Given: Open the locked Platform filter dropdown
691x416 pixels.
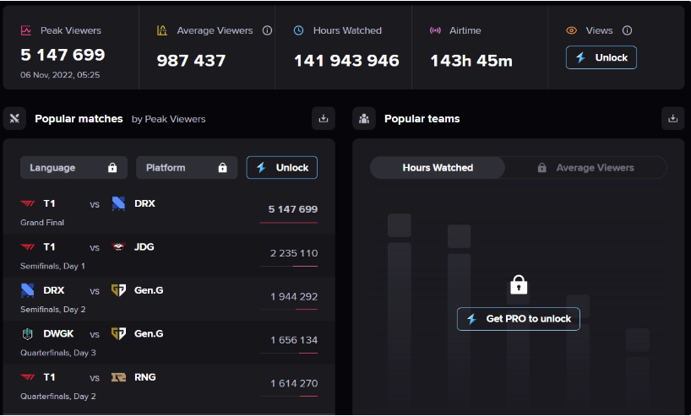Looking at the screenshot, I should [x=186, y=168].
